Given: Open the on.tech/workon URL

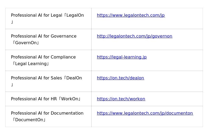Looking at the screenshot, I should point(121,99).
